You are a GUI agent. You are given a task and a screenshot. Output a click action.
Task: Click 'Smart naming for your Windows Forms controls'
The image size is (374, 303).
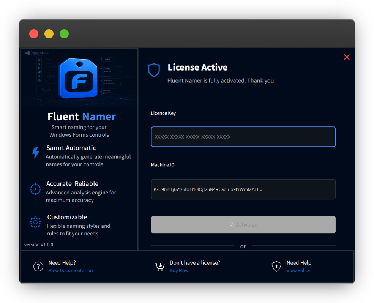click(x=79, y=131)
